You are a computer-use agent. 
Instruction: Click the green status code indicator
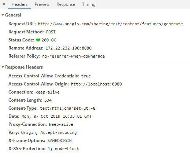pos(38,40)
